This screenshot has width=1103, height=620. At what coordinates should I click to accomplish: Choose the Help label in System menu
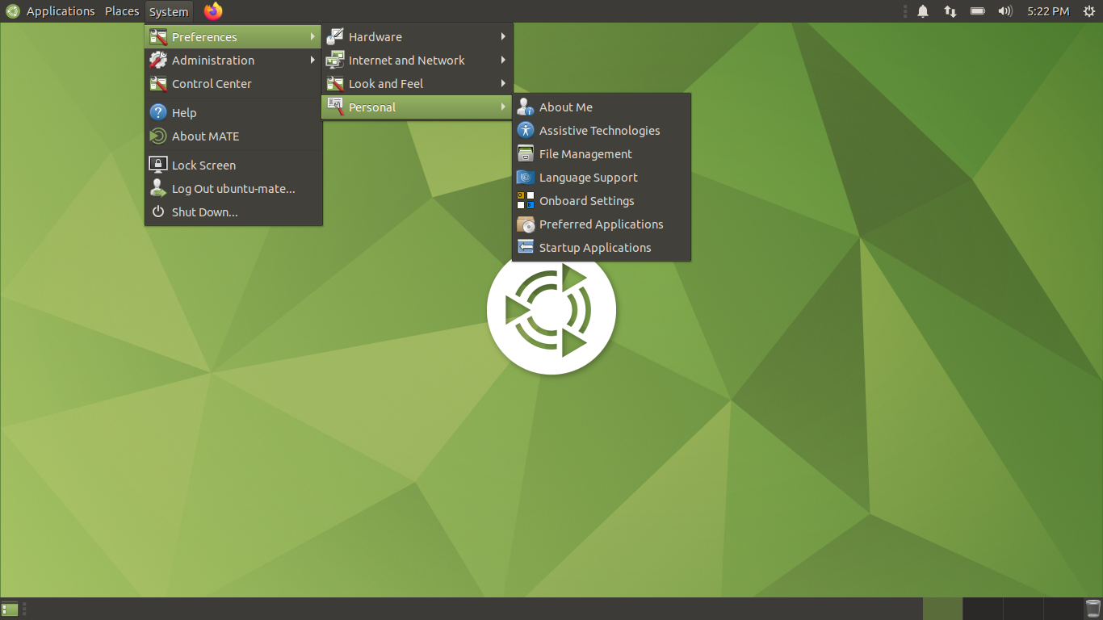pyautogui.click(x=184, y=113)
